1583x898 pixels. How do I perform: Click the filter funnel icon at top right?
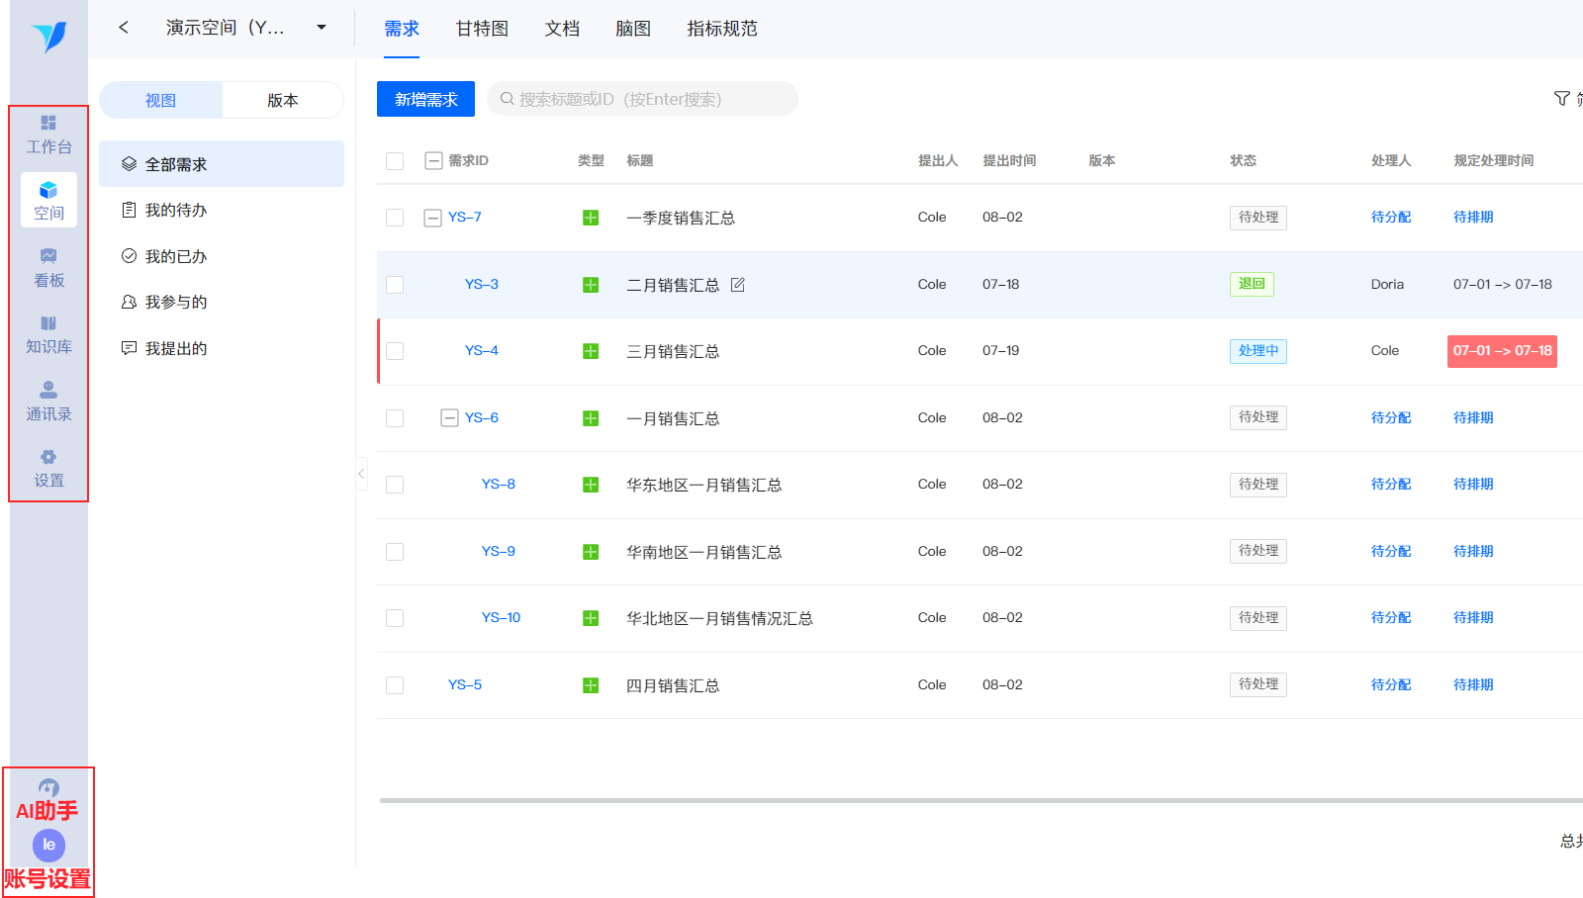(1561, 99)
